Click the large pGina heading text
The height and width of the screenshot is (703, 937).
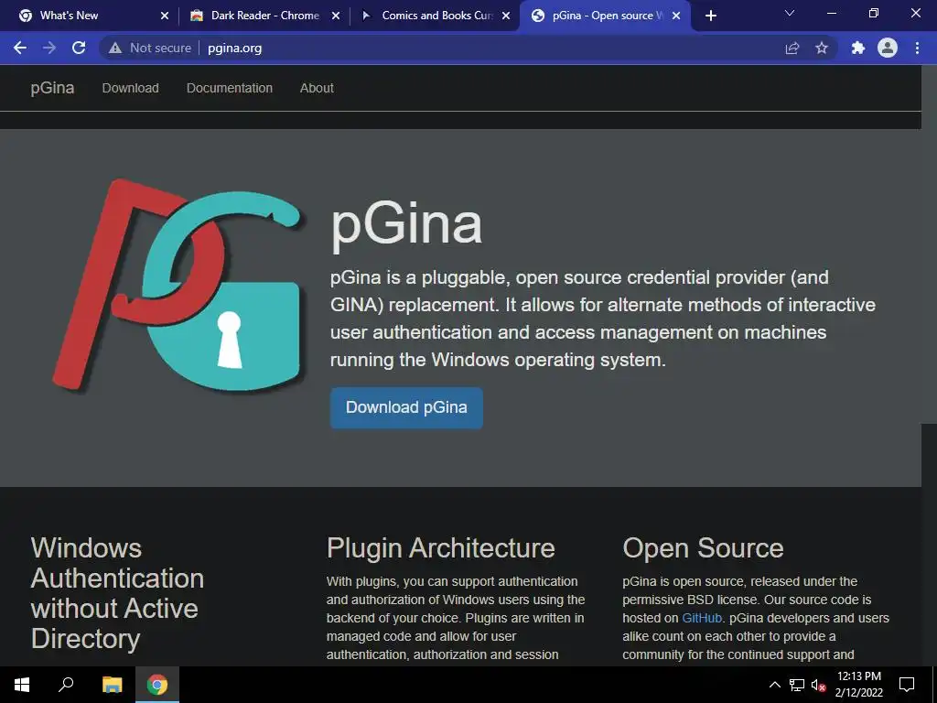pyautogui.click(x=406, y=223)
